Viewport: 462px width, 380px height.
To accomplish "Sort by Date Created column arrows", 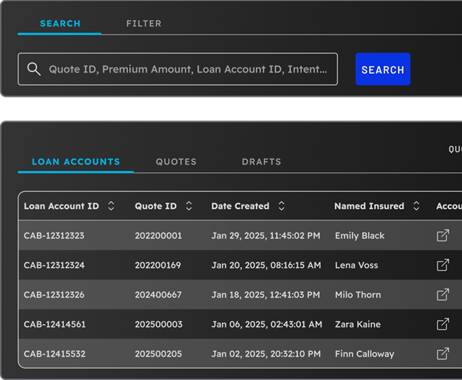I will [x=281, y=206].
